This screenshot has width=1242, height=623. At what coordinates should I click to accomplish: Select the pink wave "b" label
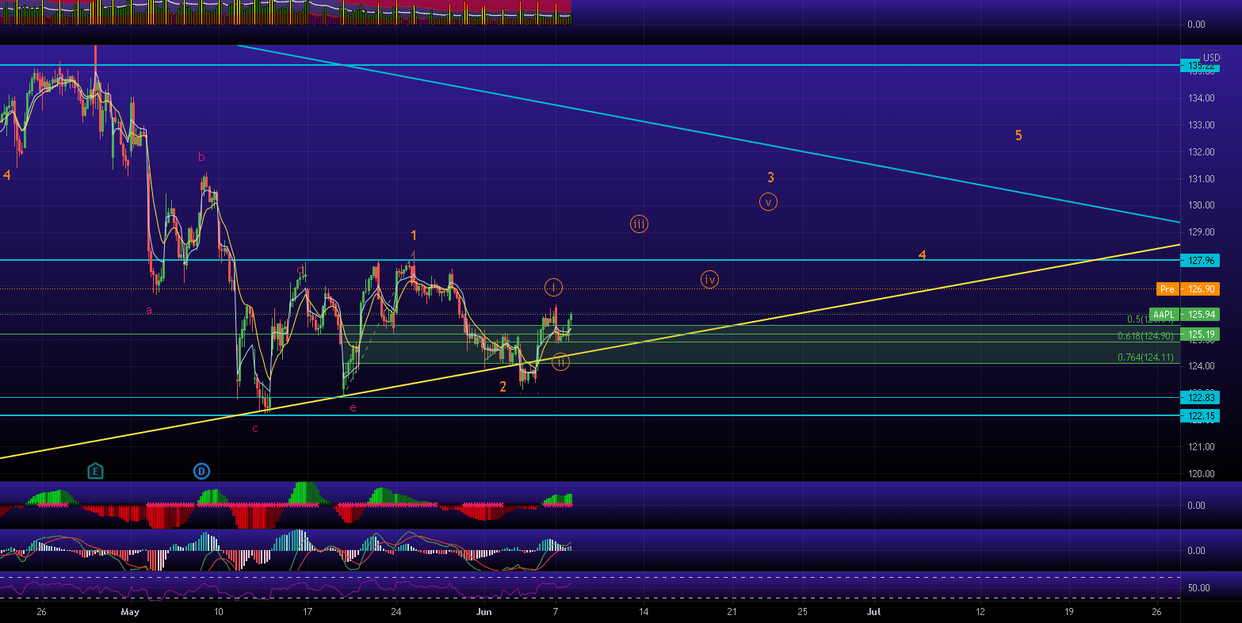[201, 157]
